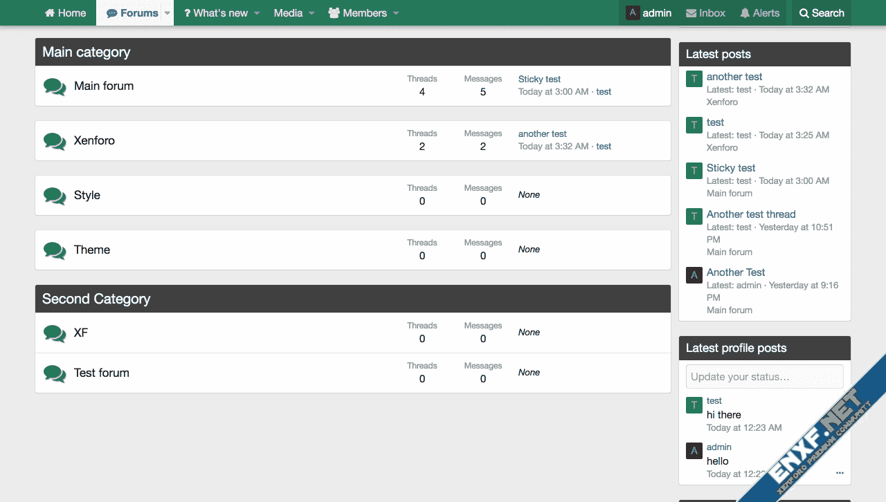Click the avatar next to 'another test' post
This screenshot has height=502, width=886.
694,79
